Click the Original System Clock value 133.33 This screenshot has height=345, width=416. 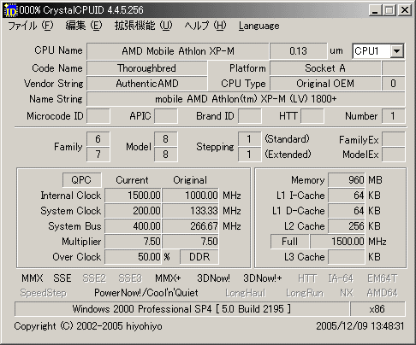190,211
